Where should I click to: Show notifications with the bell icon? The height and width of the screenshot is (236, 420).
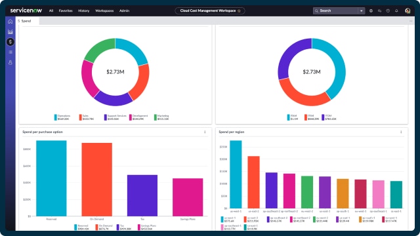tap(396, 10)
